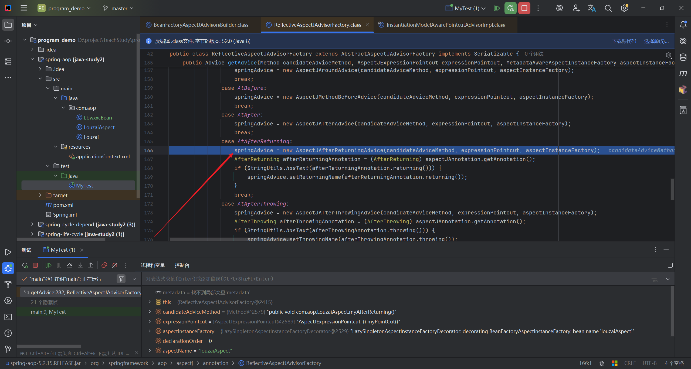Image resolution: width=691 pixels, height=369 pixels.
Task: Click the Step Over debug icon
Action: 70,265
